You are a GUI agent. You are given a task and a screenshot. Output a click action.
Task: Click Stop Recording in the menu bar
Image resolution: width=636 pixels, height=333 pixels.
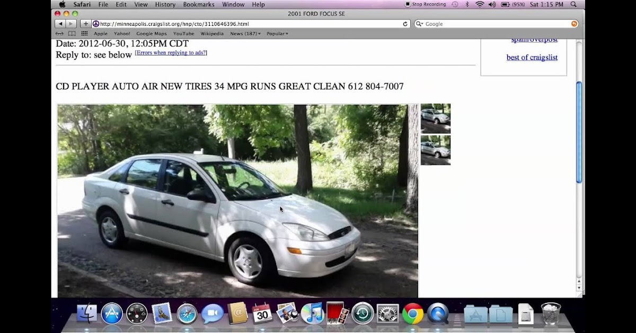[x=426, y=4]
